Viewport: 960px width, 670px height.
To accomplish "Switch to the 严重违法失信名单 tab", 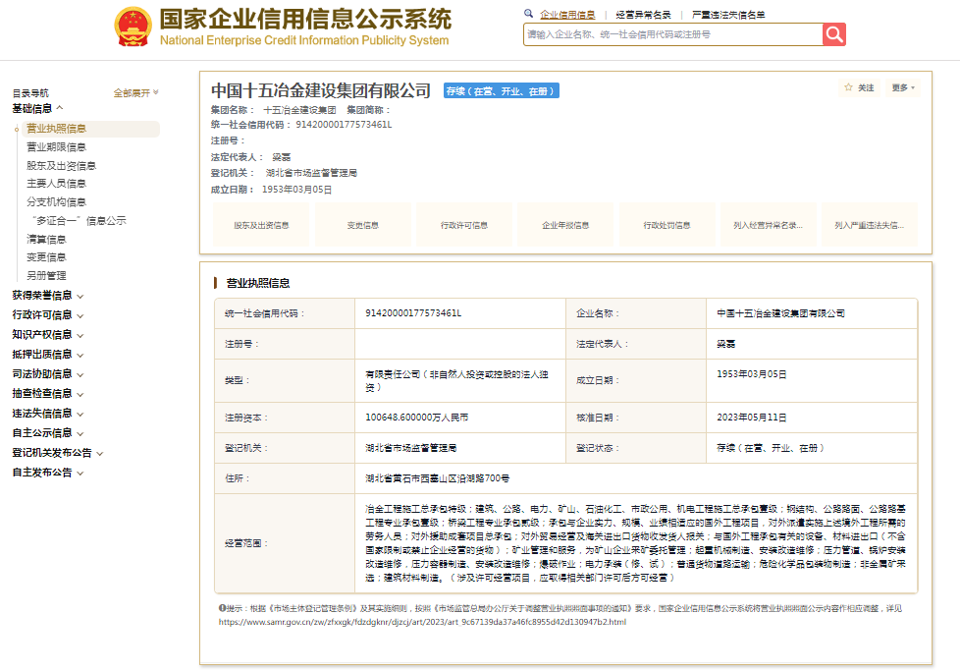I will 727,15.
